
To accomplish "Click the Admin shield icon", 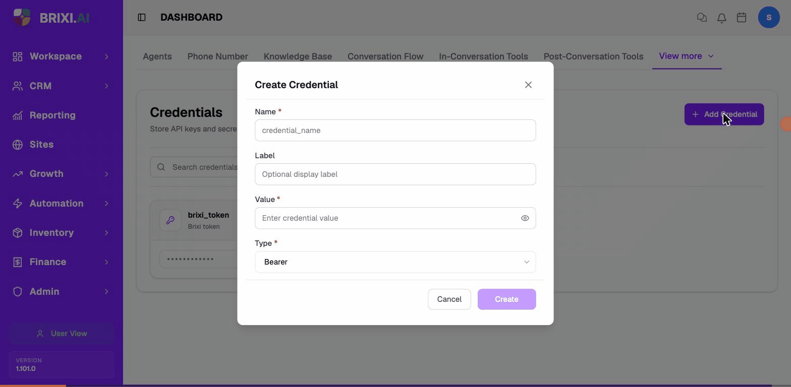I will tap(18, 292).
